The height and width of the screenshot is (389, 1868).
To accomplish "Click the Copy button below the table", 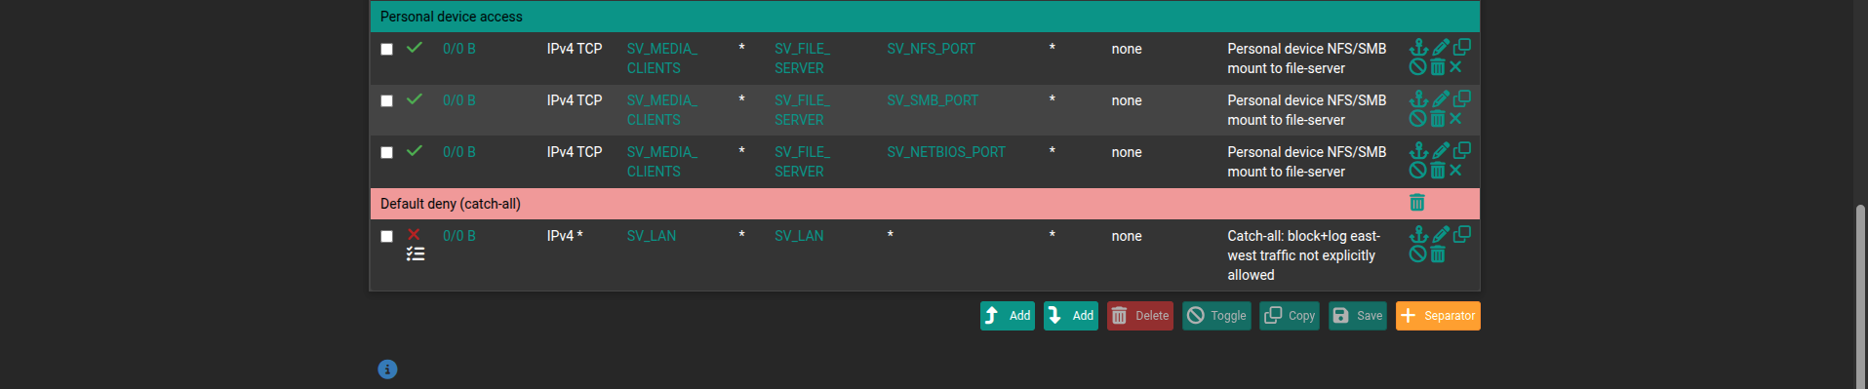I will click(x=1290, y=316).
